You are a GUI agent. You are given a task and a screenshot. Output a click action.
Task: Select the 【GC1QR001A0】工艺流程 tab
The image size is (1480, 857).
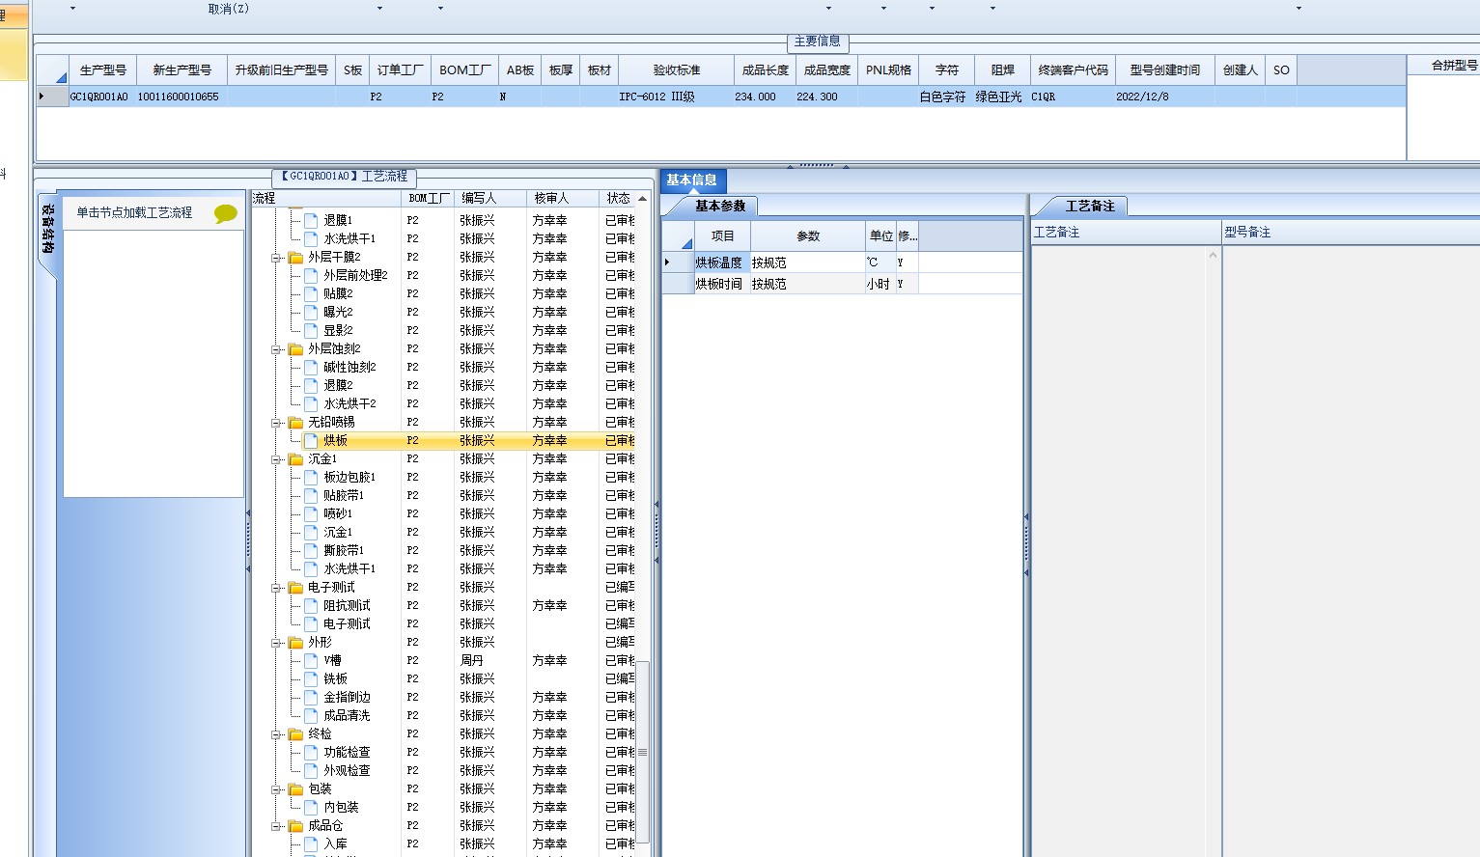(345, 177)
